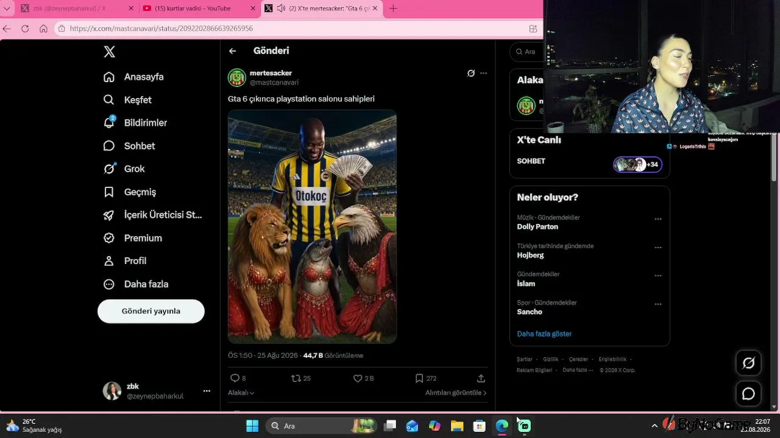Click the Gönderi yayınla button
Image resolution: width=780 pixels, height=438 pixels.
click(151, 311)
